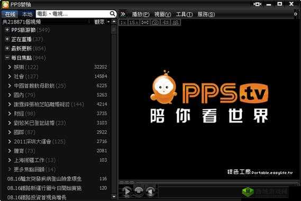Minimize the PPS window
This screenshot has height=201, width=301.
[x=269, y=4]
